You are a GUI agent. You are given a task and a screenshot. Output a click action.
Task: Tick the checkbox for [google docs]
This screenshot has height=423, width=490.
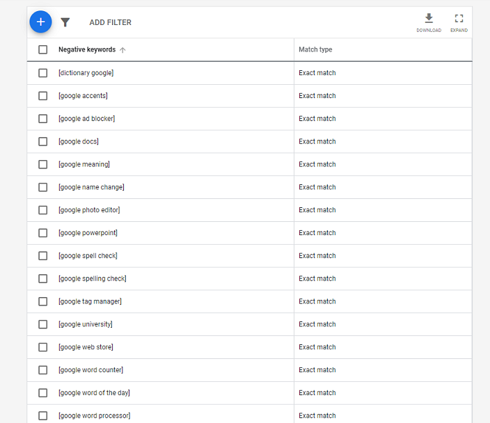coord(43,141)
